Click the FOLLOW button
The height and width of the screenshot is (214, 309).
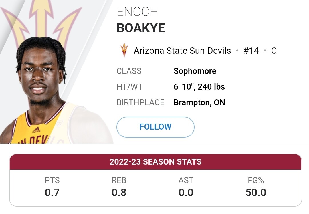pyautogui.click(x=155, y=127)
